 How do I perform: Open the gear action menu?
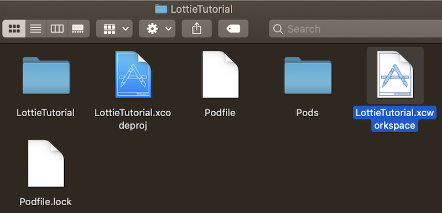pyautogui.click(x=157, y=28)
